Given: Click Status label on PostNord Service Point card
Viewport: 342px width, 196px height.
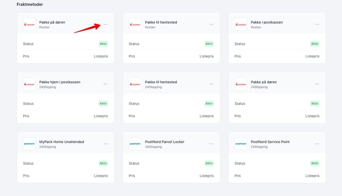Looking at the screenshot, I should click(x=240, y=163).
